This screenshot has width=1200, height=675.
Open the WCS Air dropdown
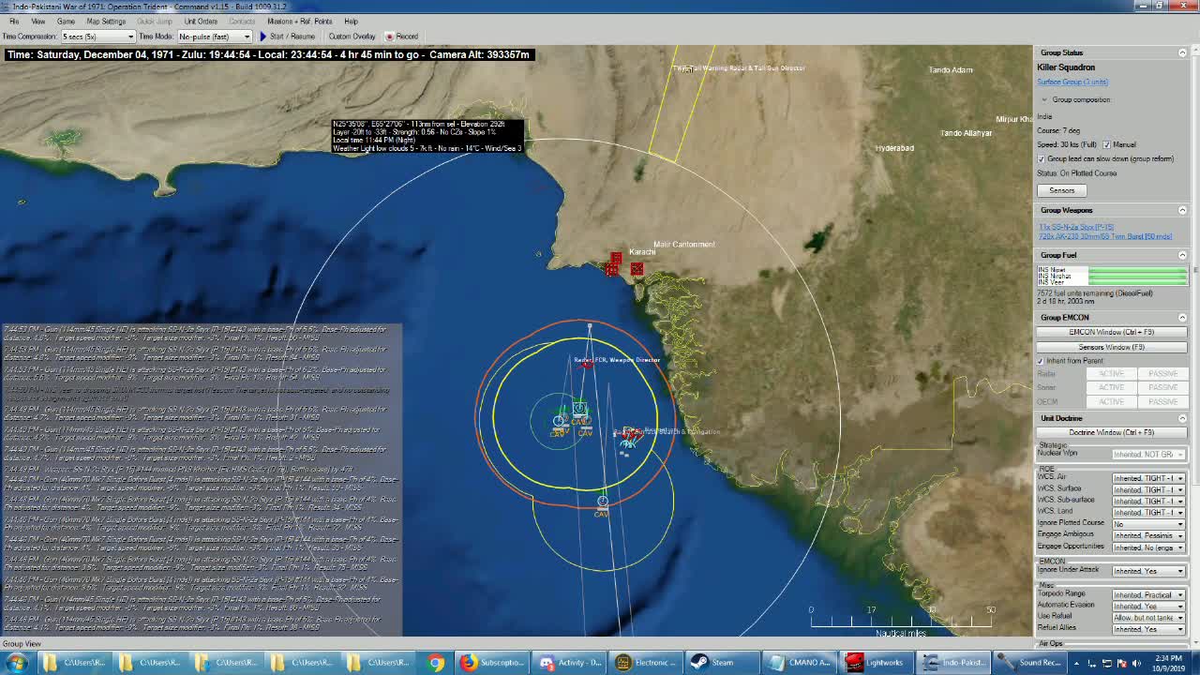1148,478
